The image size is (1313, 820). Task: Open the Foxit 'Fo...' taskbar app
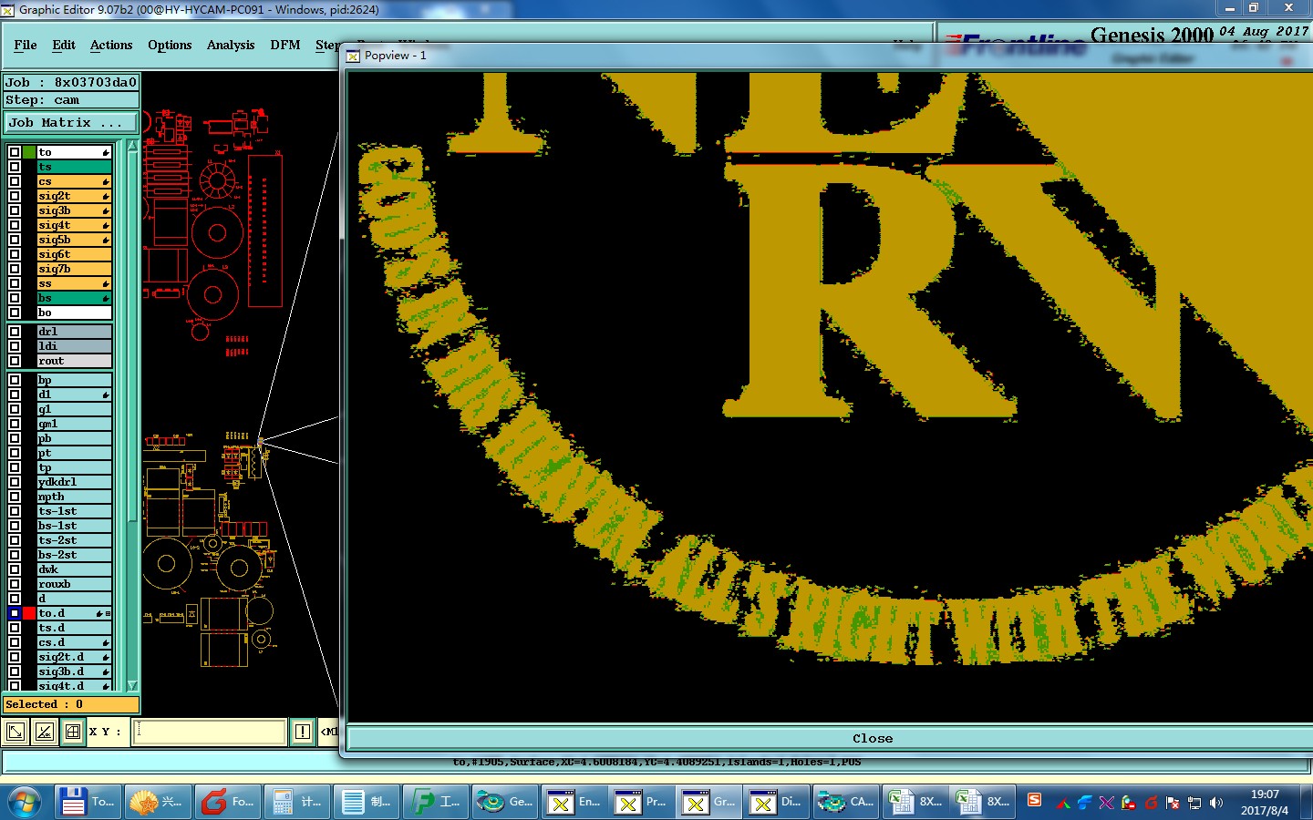pos(227,802)
